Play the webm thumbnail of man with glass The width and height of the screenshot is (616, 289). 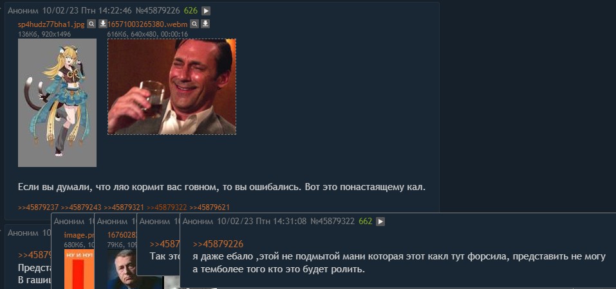tap(172, 87)
